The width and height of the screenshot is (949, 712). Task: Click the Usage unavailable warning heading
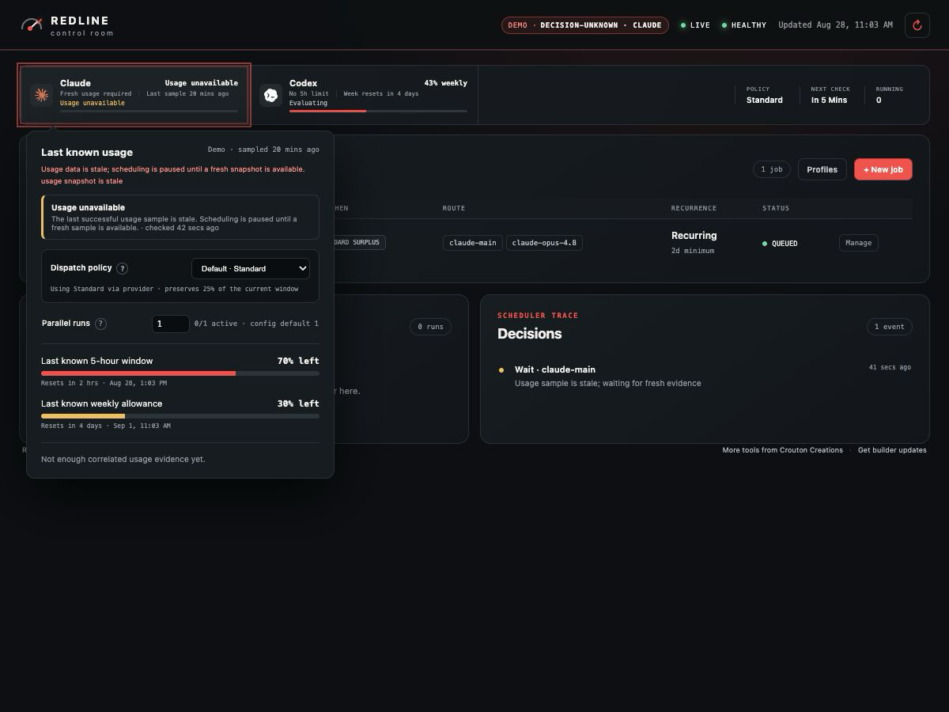tap(88, 207)
